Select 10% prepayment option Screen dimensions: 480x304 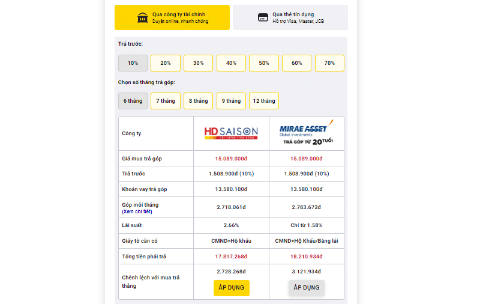click(x=133, y=63)
